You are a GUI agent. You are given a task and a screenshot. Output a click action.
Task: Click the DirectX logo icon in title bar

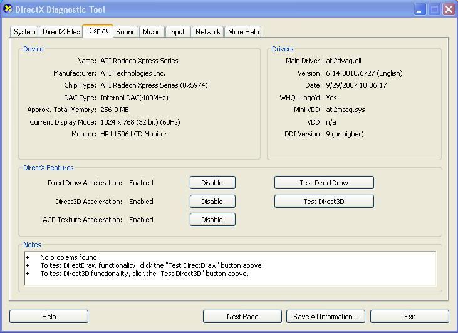click(8, 9)
